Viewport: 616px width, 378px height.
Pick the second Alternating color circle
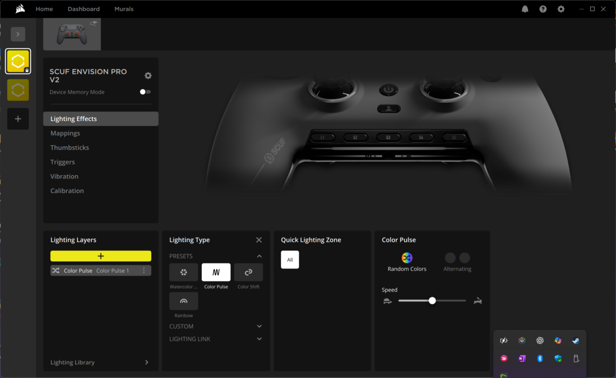(465, 258)
